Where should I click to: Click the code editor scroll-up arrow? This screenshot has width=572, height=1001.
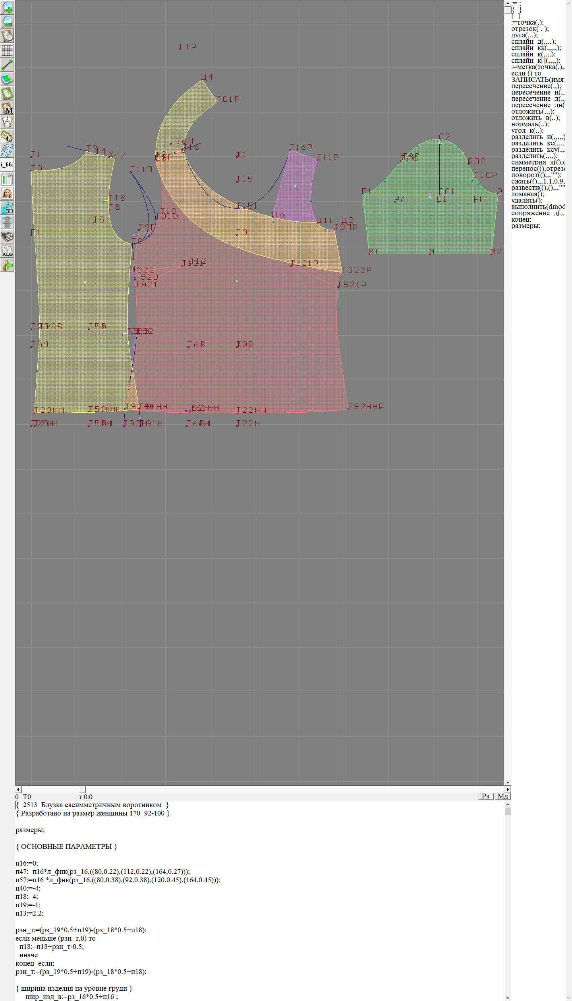508,804
